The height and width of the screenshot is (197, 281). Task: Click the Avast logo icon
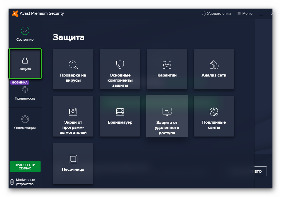click(15, 13)
